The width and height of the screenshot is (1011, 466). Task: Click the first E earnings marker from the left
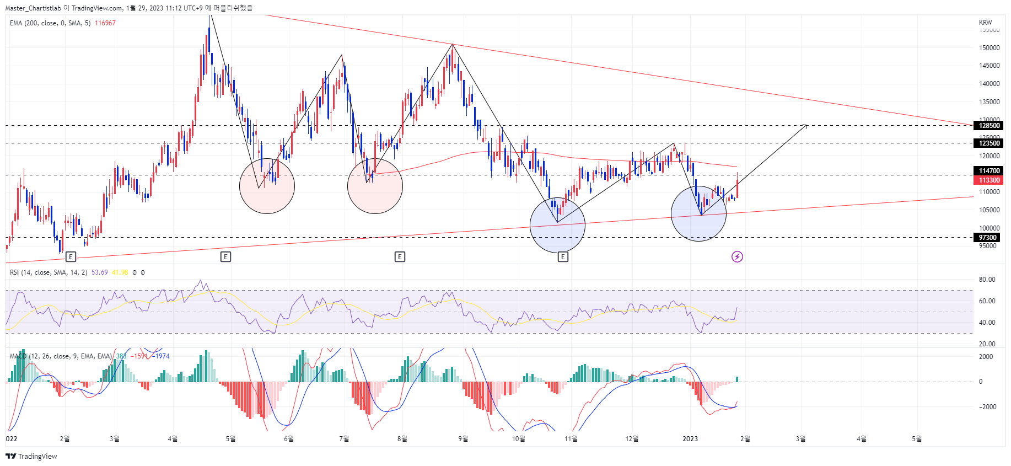[70, 256]
